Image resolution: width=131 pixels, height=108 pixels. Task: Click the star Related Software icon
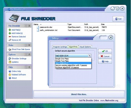tap(10, 75)
